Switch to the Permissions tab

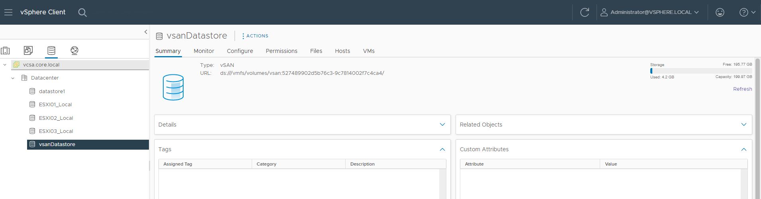pos(282,51)
